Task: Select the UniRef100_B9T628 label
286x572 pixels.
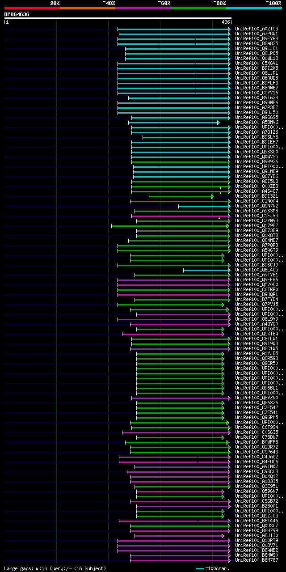Action: click(257, 98)
